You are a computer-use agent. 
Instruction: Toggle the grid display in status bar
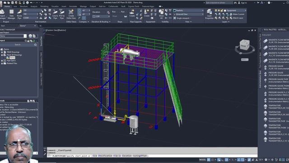[209, 160]
